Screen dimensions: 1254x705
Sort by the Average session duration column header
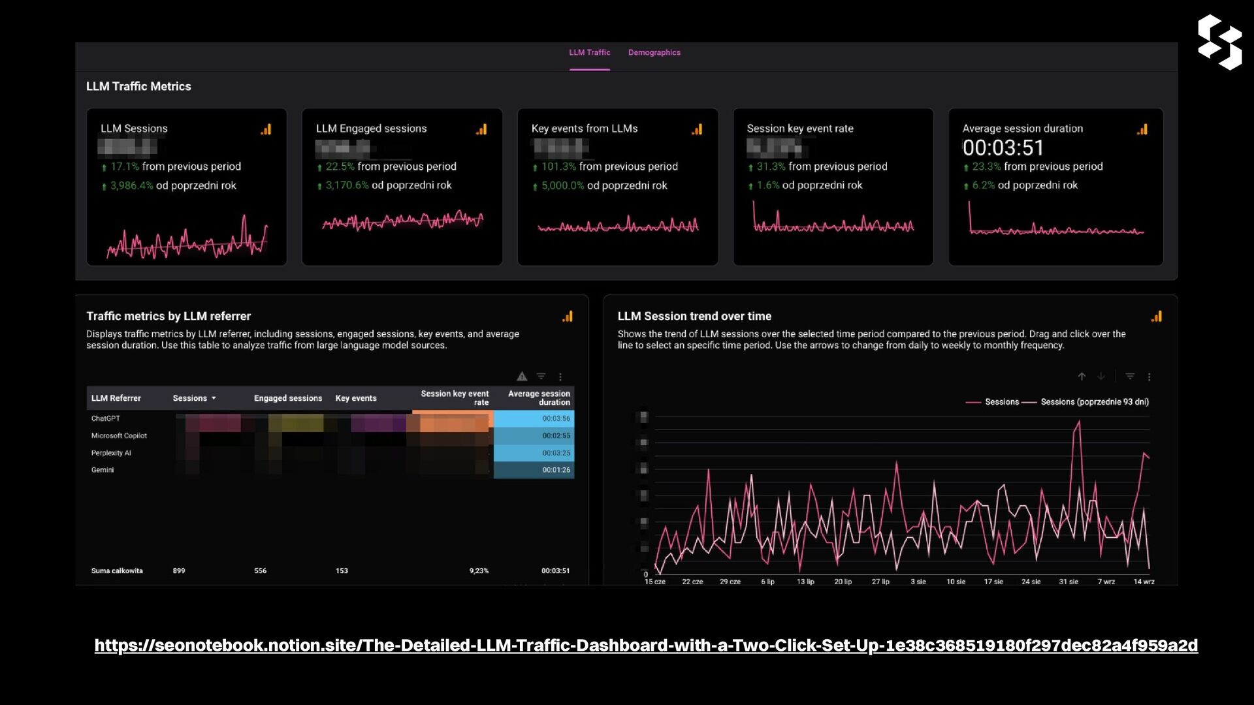click(x=539, y=398)
